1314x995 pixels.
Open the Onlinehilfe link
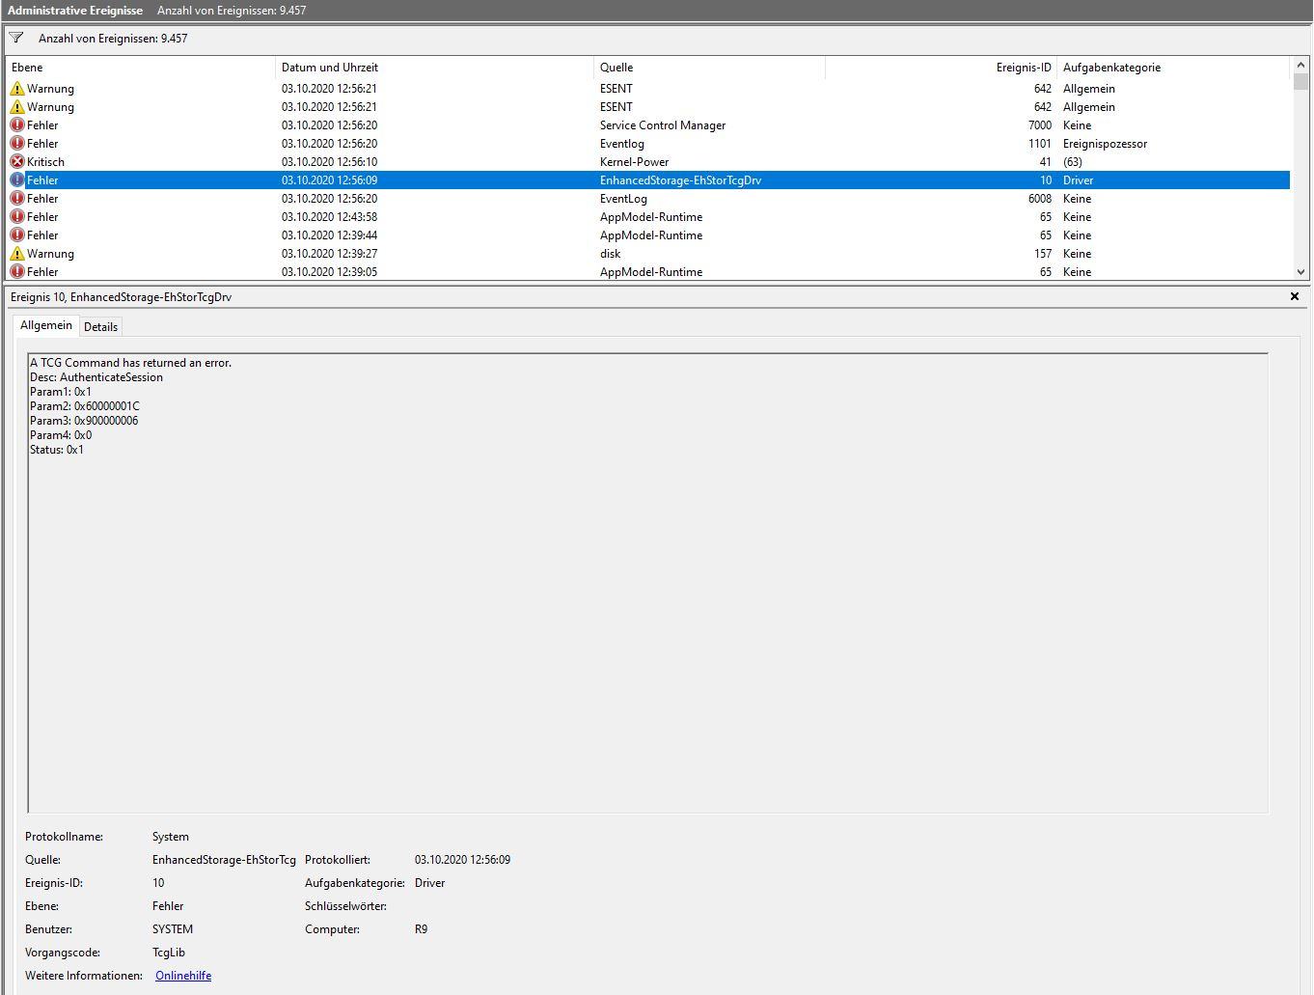183,976
